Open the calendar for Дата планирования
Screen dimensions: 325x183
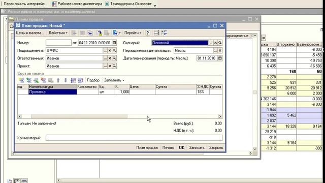[x=220, y=58]
